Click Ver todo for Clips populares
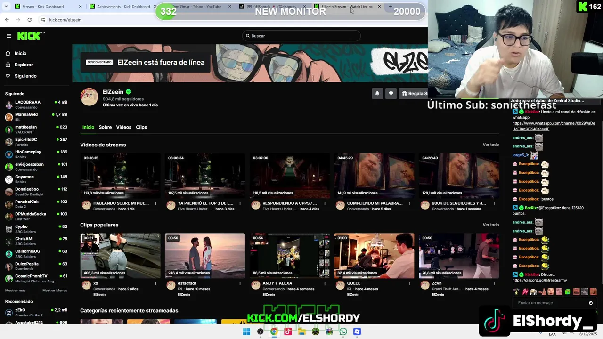603x339 pixels. click(490, 225)
